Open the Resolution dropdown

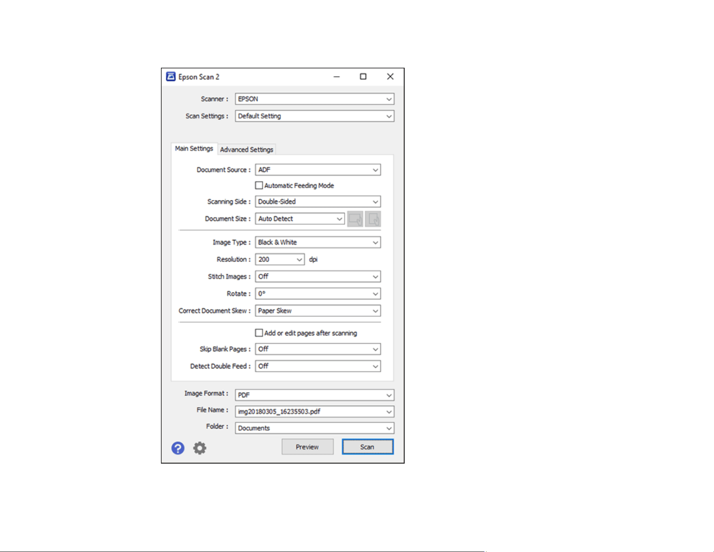coord(280,259)
